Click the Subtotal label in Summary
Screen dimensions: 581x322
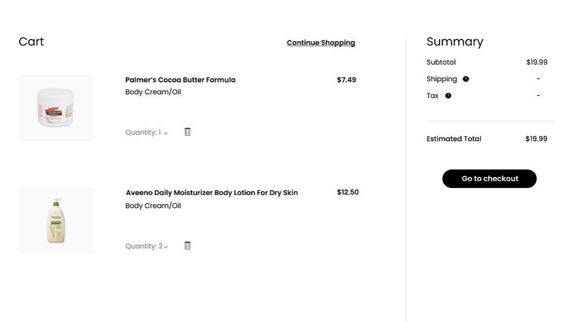[441, 63]
